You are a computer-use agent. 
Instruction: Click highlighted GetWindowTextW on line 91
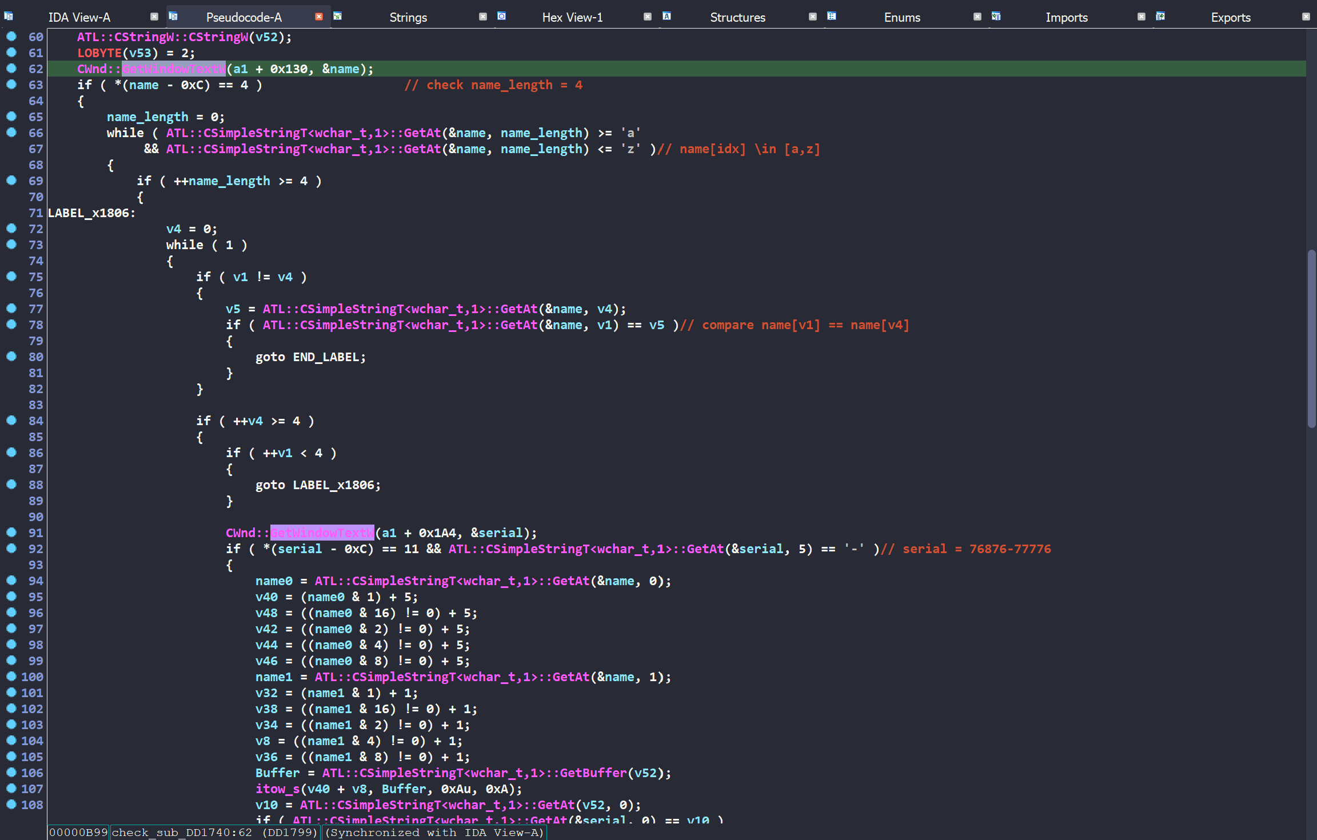(322, 533)
